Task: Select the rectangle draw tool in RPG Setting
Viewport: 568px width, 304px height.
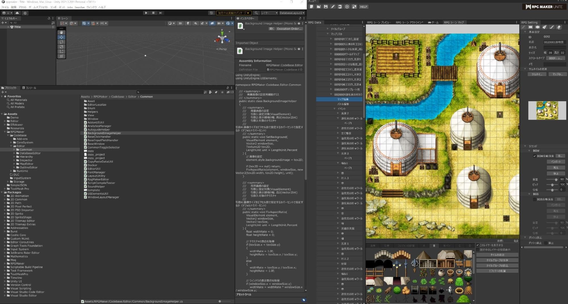Action: coord(530,27)
